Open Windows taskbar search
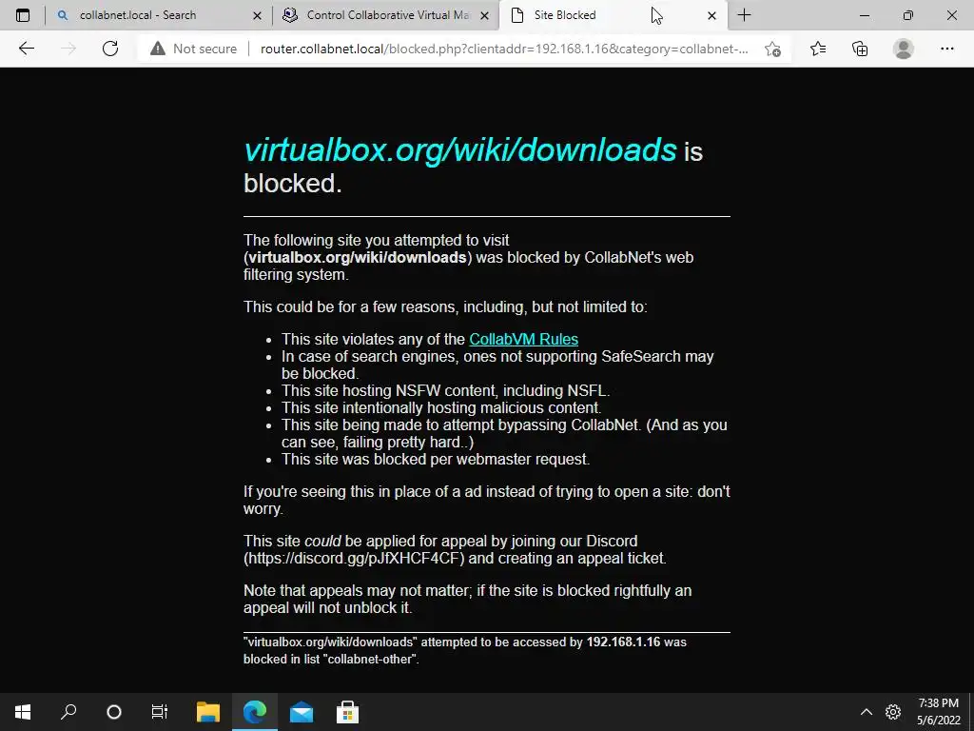The height and width of the screenshot is (731, 974). point(68,712)
